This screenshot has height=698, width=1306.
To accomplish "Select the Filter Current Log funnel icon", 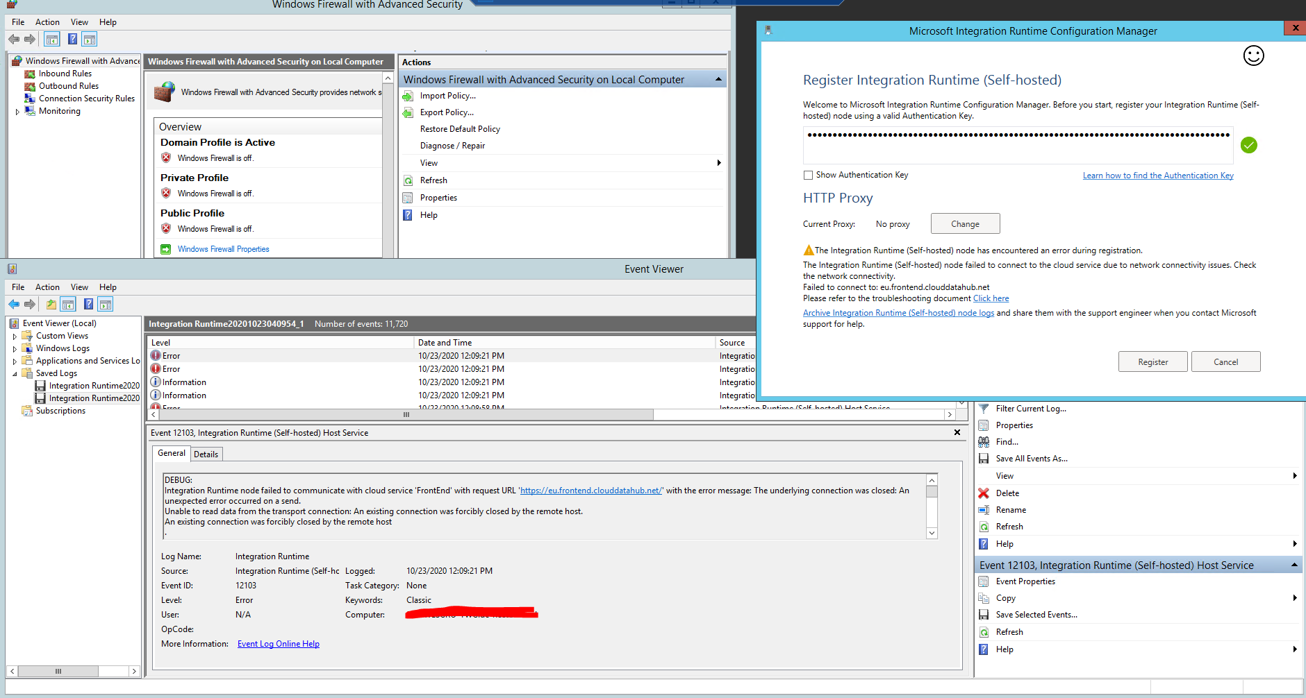I will click(x=984, y=409).
